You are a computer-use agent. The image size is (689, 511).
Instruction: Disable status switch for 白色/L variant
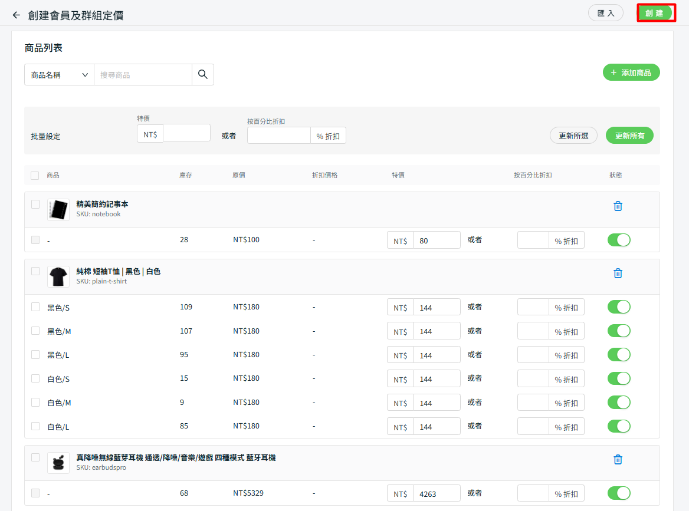pos(619,426)
